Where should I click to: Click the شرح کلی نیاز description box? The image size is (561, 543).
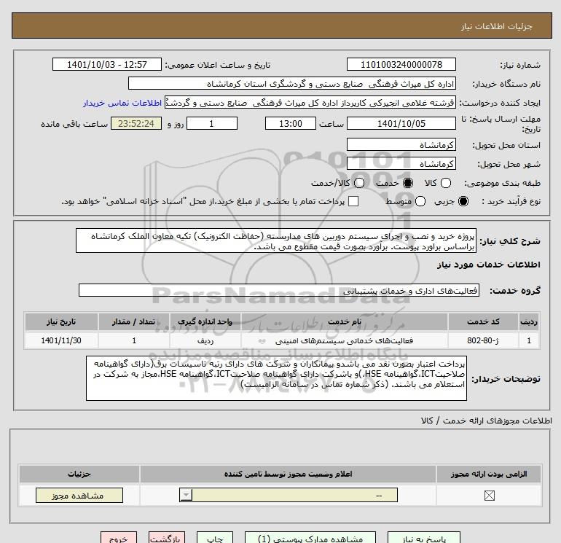276,241
